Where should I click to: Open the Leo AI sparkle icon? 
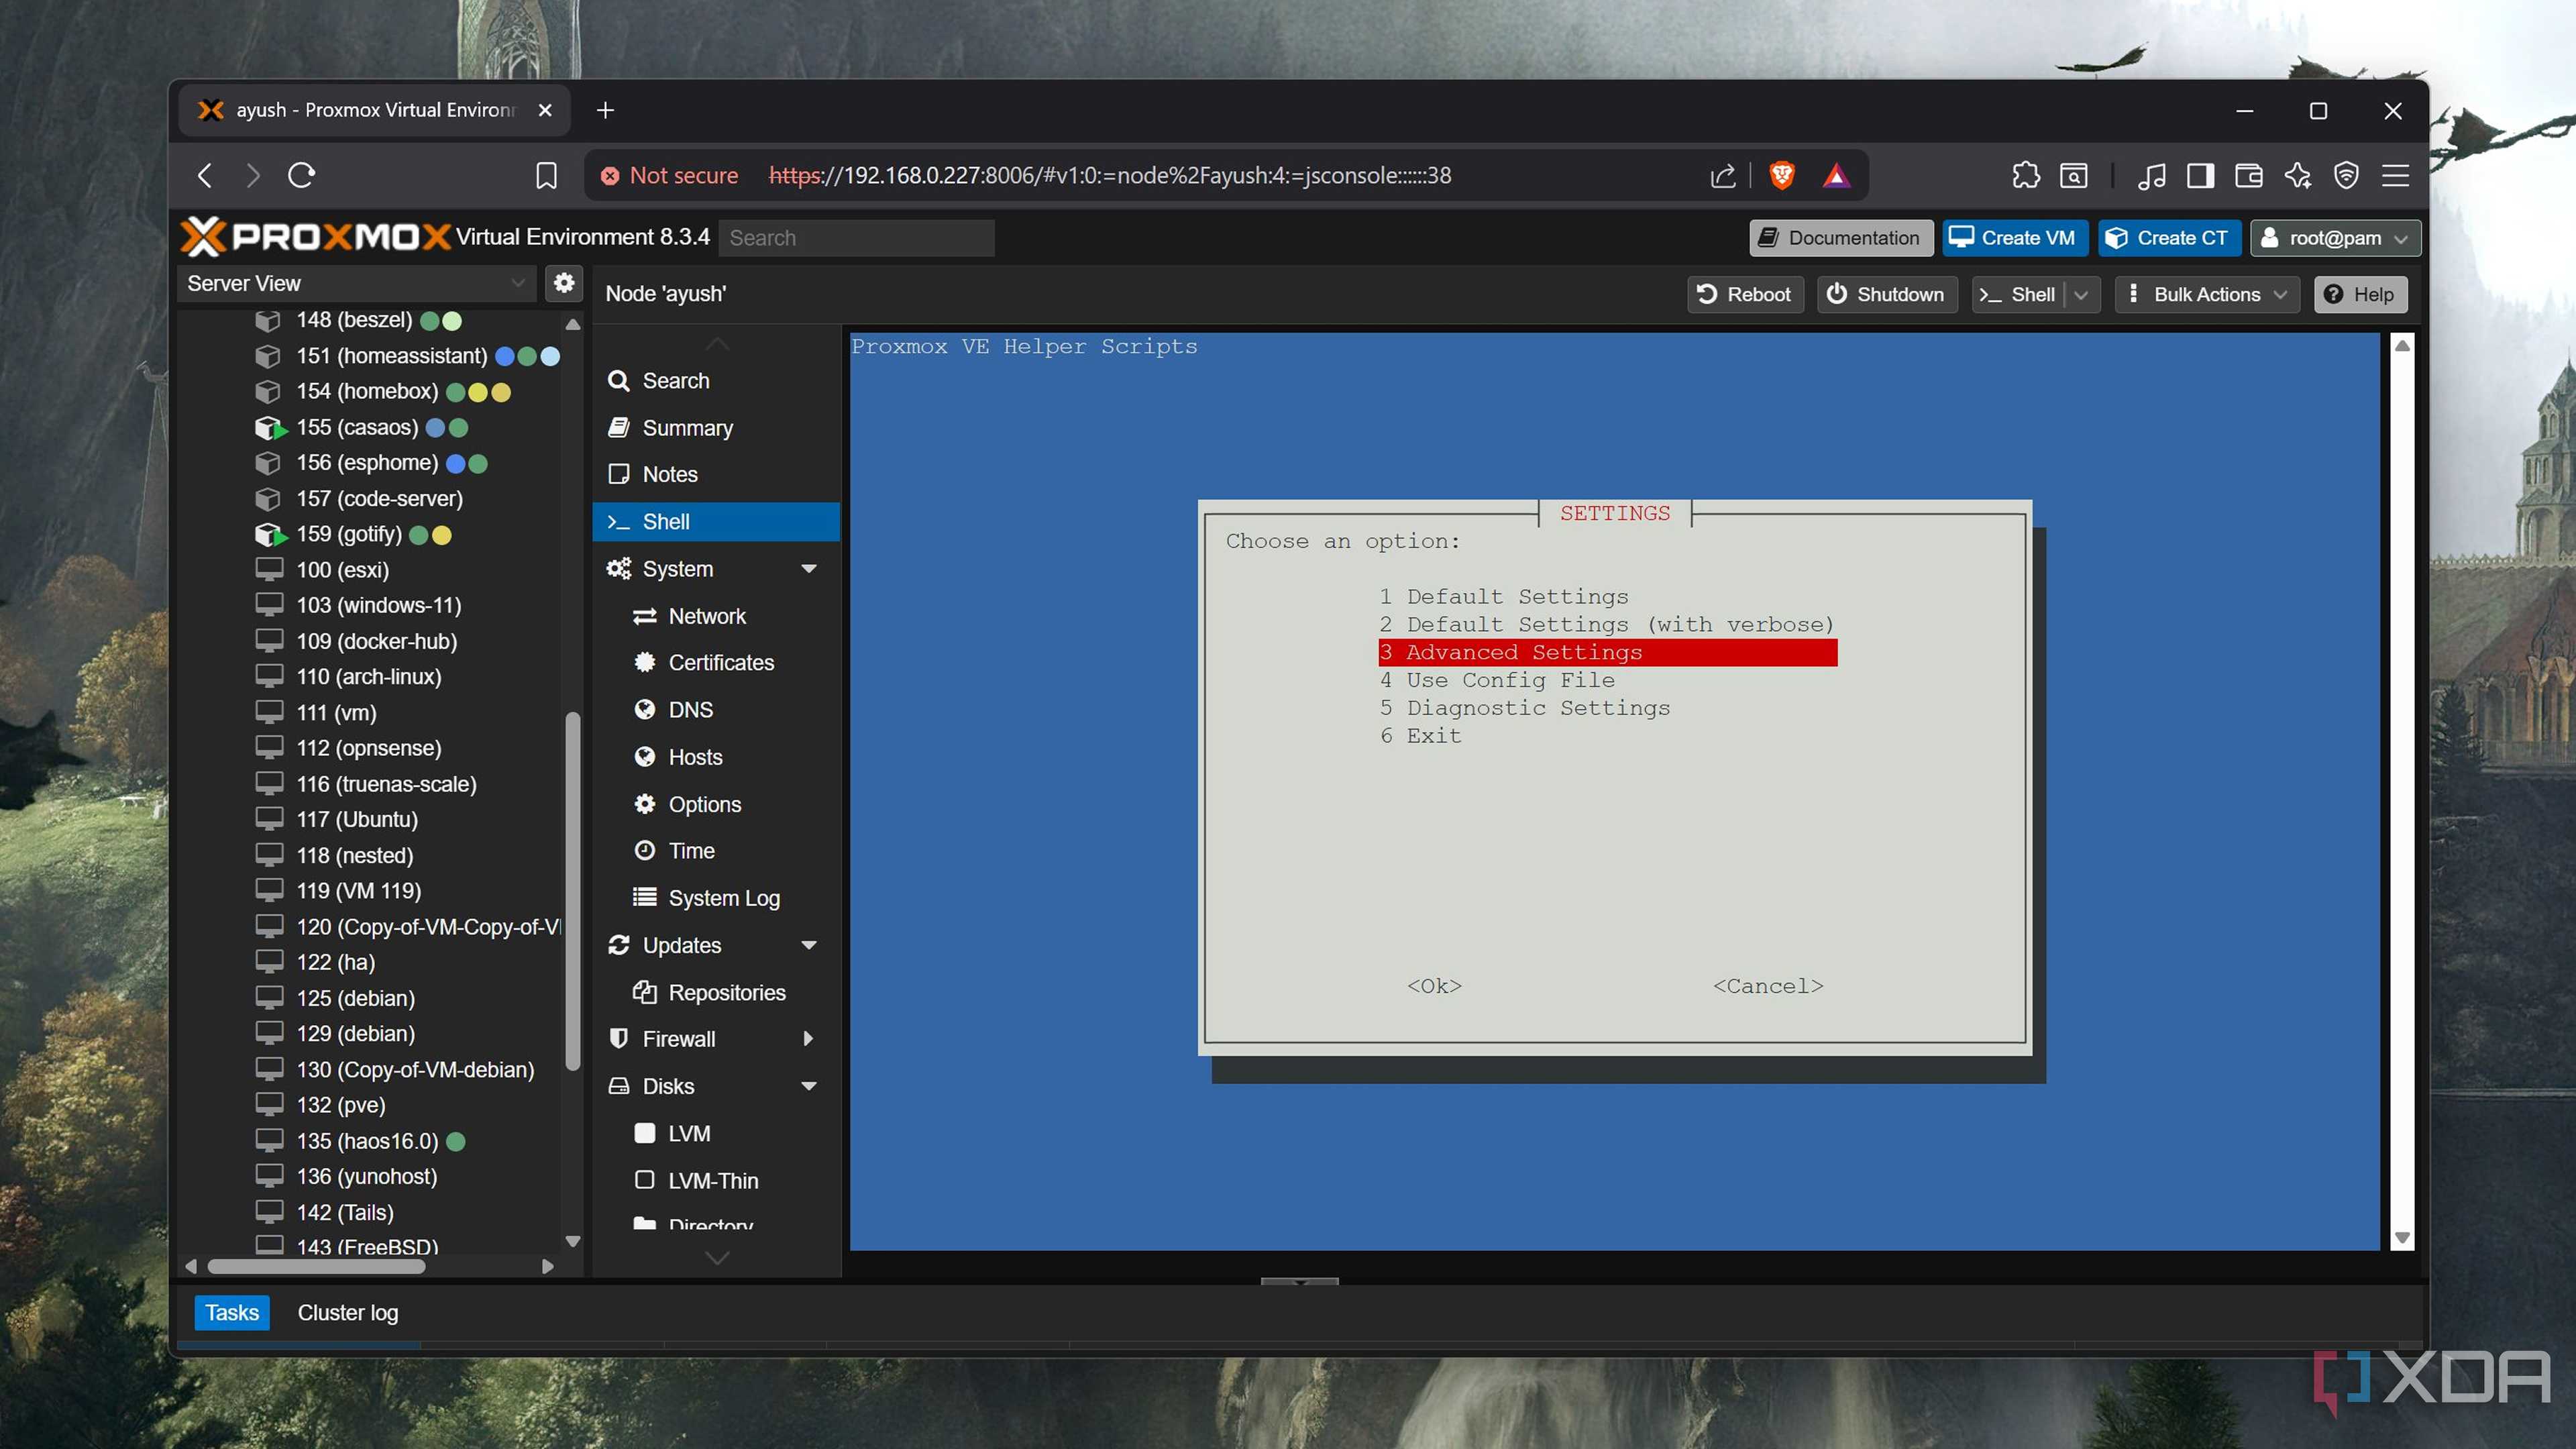tap(2298, 176)
